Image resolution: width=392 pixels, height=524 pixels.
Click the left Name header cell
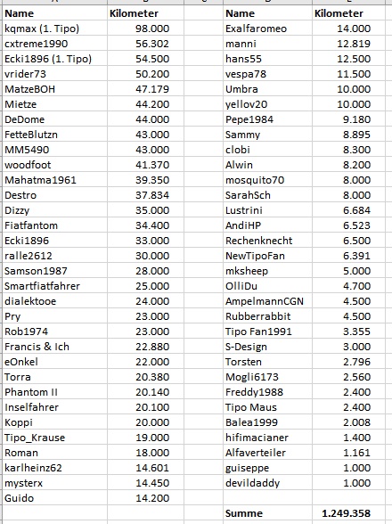pyautogui.click(x=55, y=13)
